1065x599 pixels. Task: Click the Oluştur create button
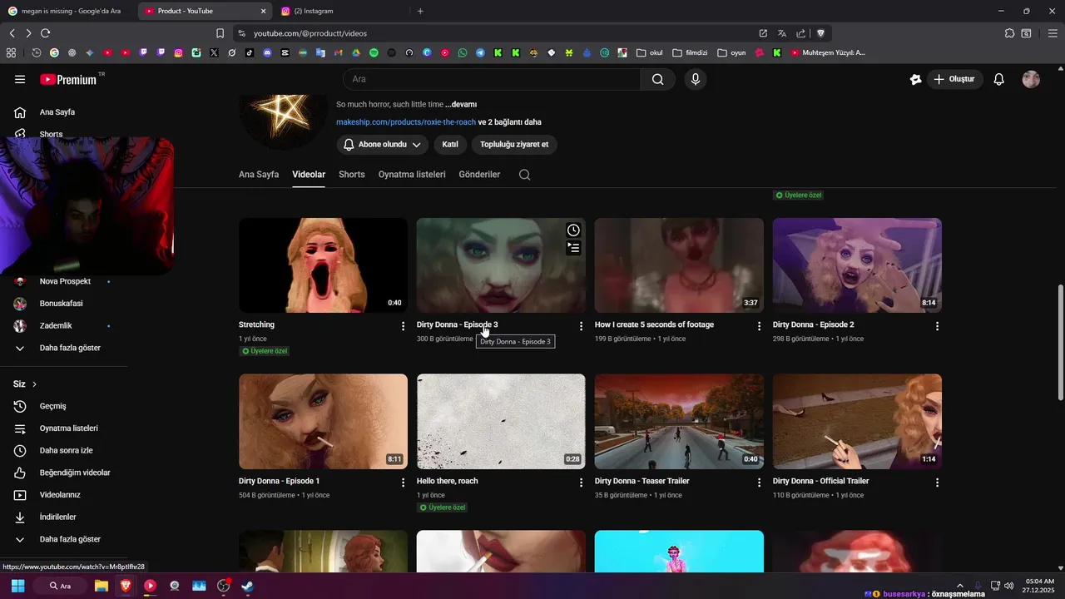click(x=955, y=79)
